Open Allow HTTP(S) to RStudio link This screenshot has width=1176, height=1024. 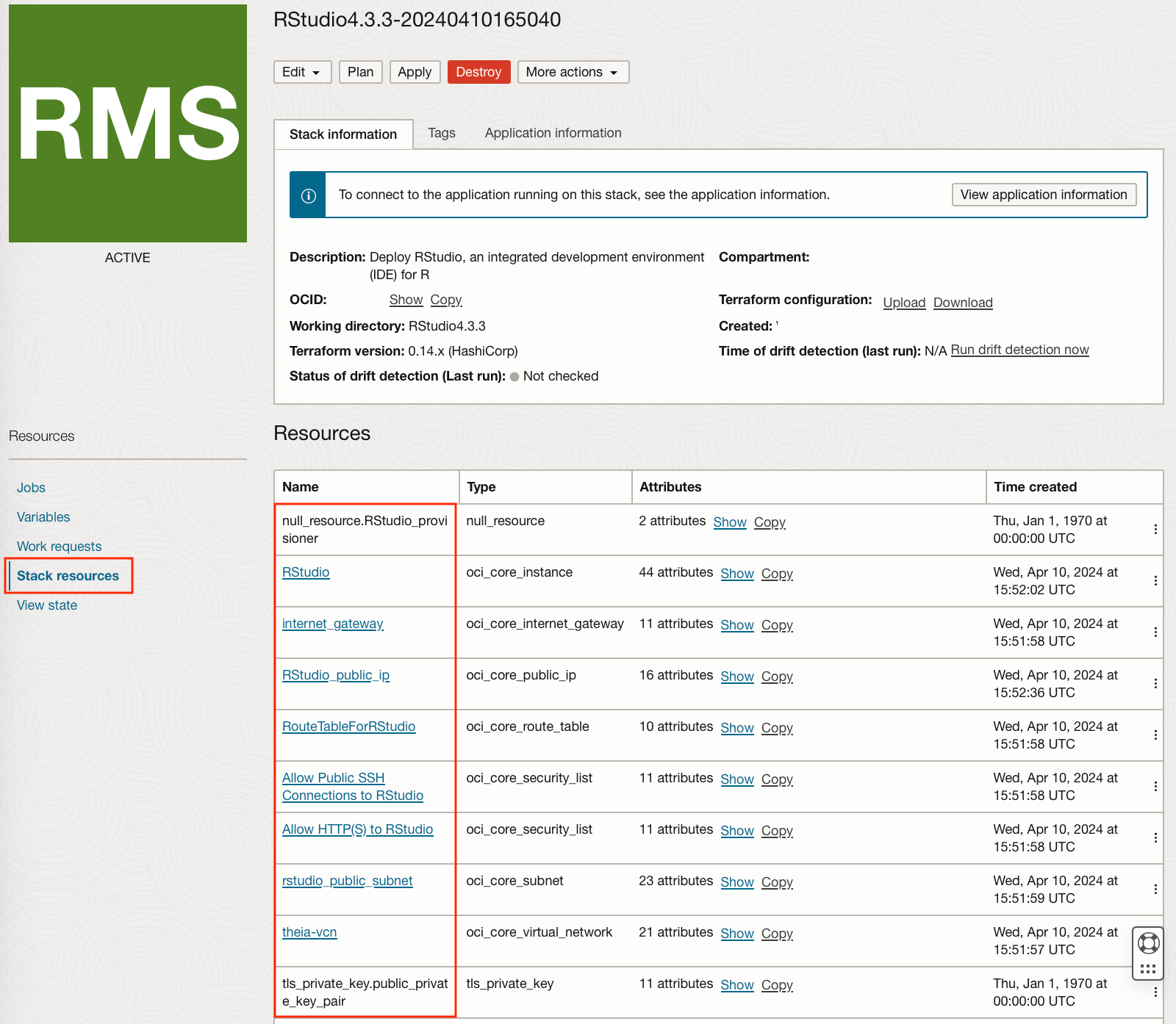pos(358,829)
